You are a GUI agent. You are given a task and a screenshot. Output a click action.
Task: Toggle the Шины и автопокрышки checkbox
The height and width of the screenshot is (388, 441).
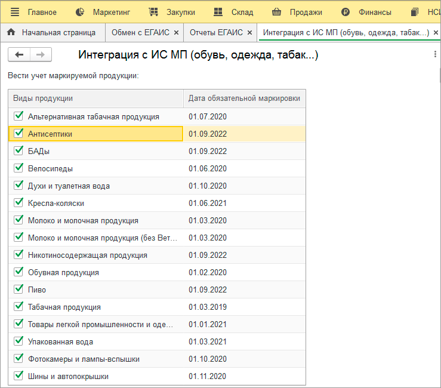pyautogui.click(x=18, y=375)
